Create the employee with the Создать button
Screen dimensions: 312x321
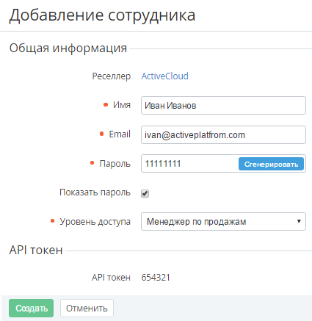[32, 308]
